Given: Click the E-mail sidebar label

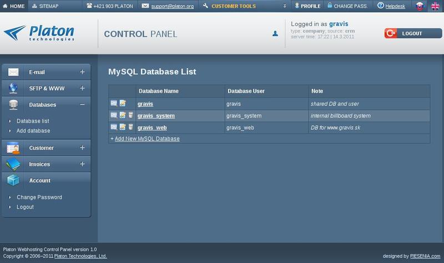Looking at the screenshot, I should (37, 72).
